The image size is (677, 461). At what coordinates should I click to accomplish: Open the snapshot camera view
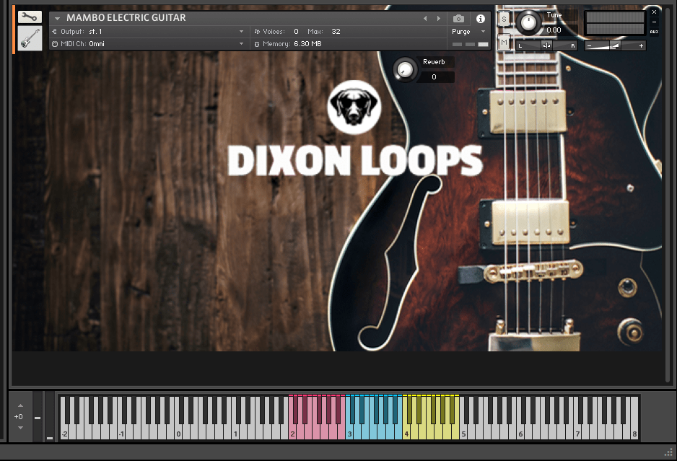[458, 19]
